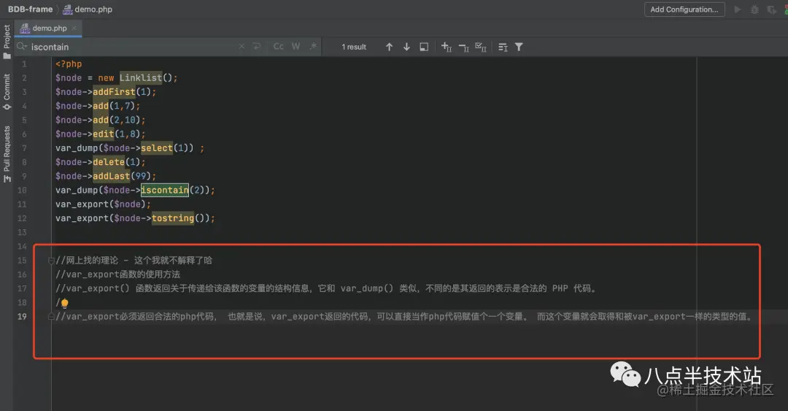Unselect occurrence icon in search bar
The image size is (788, 411).
(x=463, y=47)
